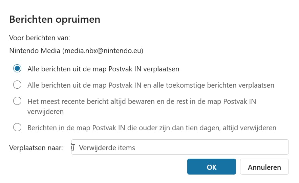Click the media.nbx@nintendo.eu sender address
299x183 pixels.
[x=103, y=51]
